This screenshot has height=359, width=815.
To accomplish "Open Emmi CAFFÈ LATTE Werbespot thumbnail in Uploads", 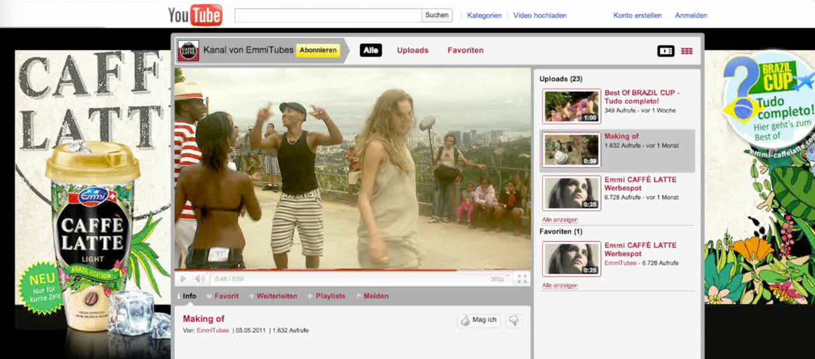I will click(x=571, y=193).
